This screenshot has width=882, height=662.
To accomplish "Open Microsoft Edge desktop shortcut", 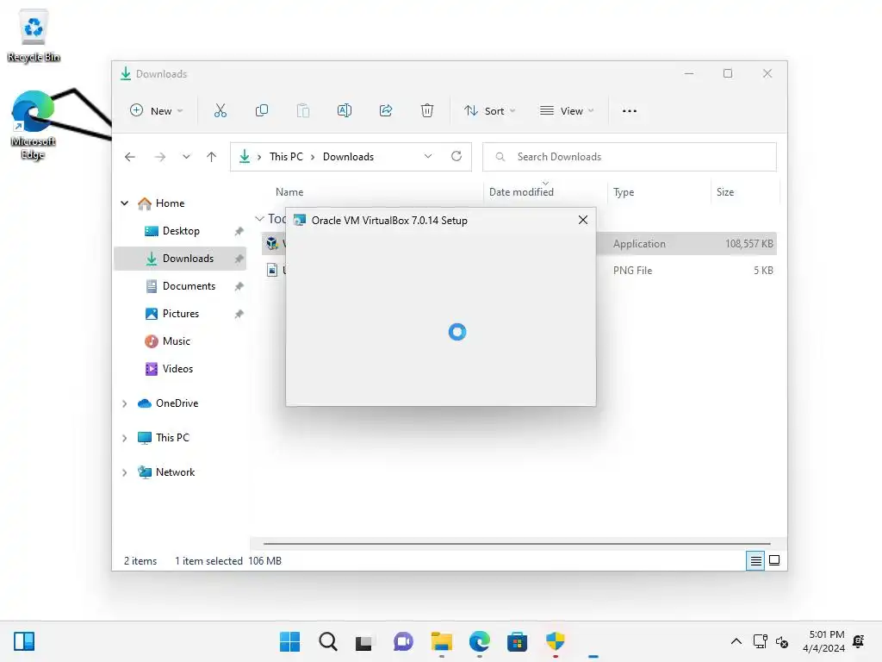I will pyautogui.click(x=34, y=125).
